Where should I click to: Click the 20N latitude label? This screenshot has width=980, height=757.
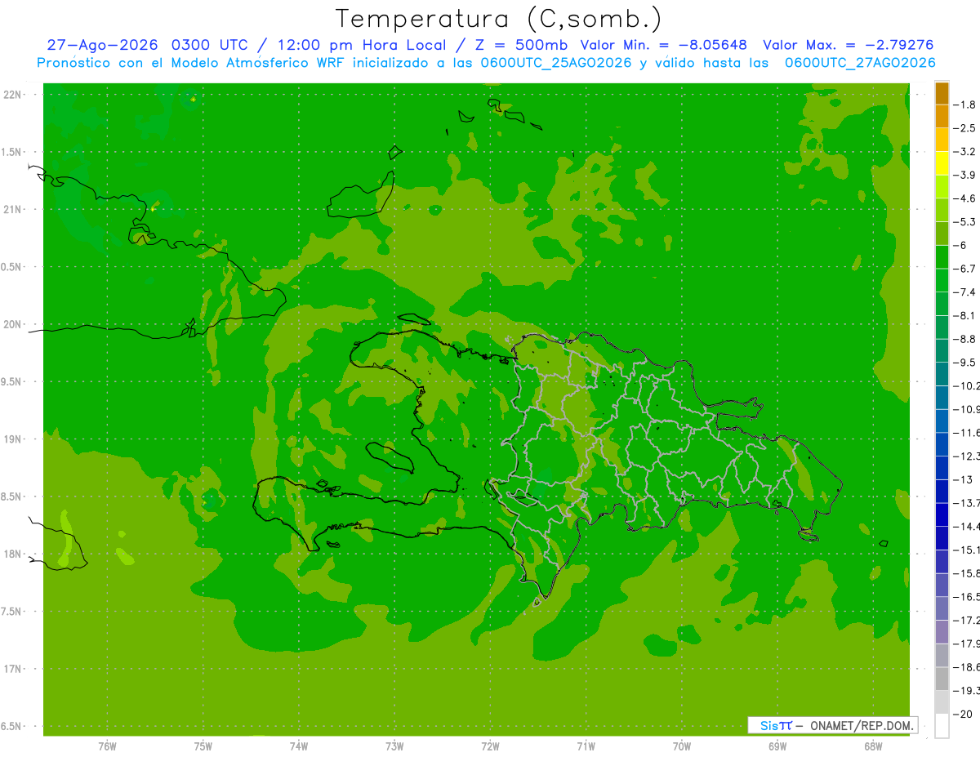[12, 324]
